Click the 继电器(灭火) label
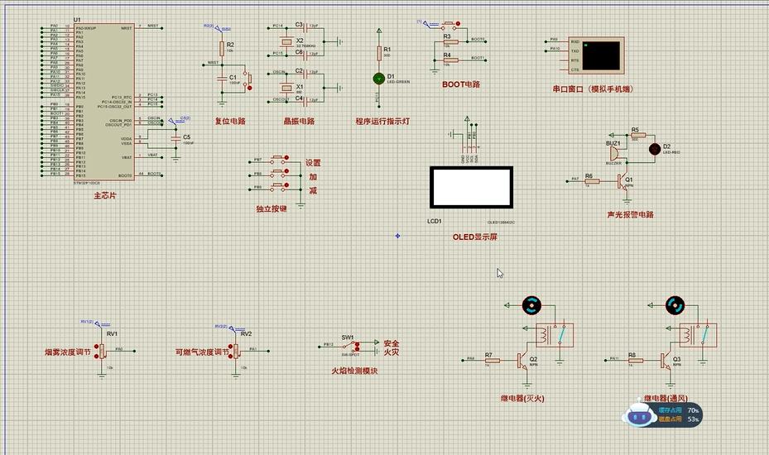Image resolution: width=769 pixels, height=455 pixels. [522, 399]
